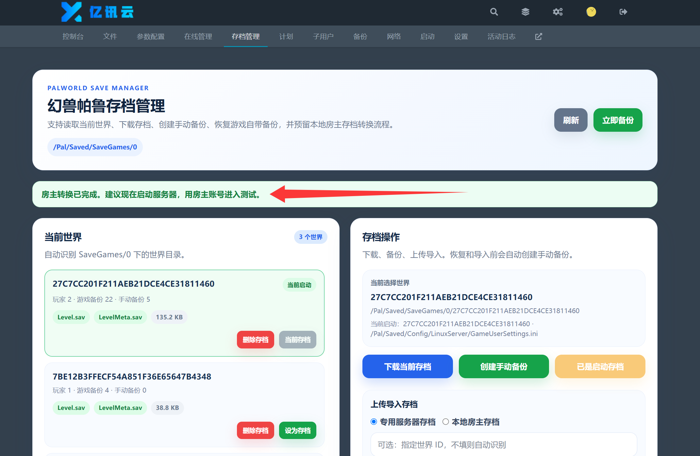700x456 pixels.
Task: Open the search icon in top bar
Action: tap(494, 12)
